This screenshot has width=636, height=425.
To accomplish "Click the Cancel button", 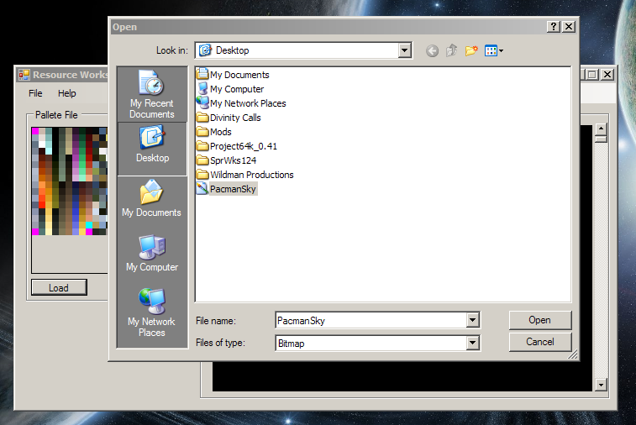I will coord(539,342).
